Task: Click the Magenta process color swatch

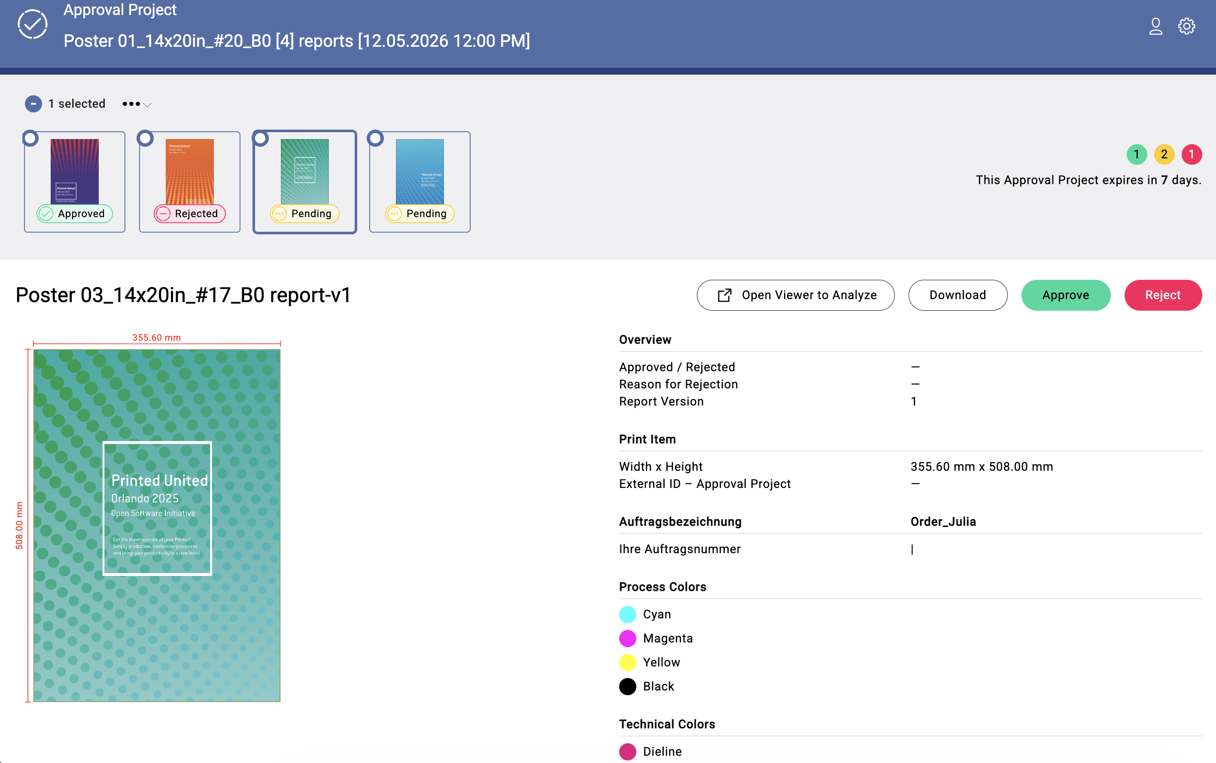Action: [627, 639]
